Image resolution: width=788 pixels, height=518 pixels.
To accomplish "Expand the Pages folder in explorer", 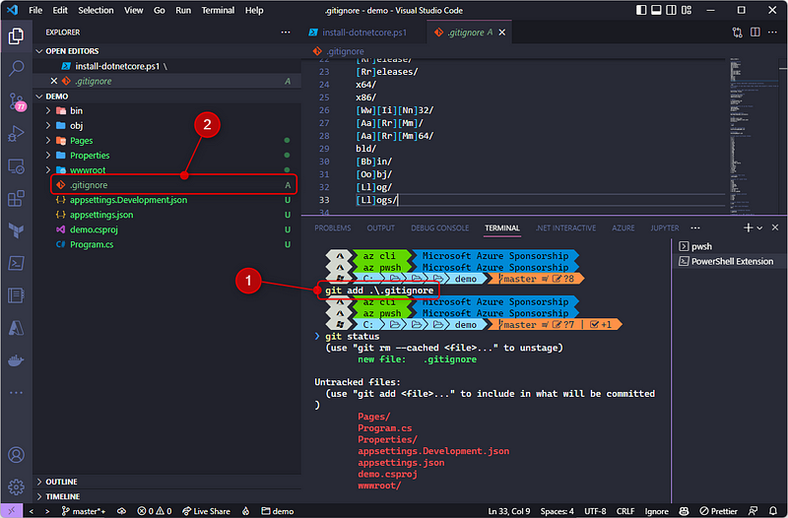I will [82, 141].
